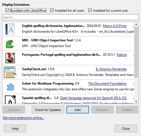This screenshot has width=141, height=136.
Task: Click the lock icon on English dictionaries row
Action: (x=133, y=27)
